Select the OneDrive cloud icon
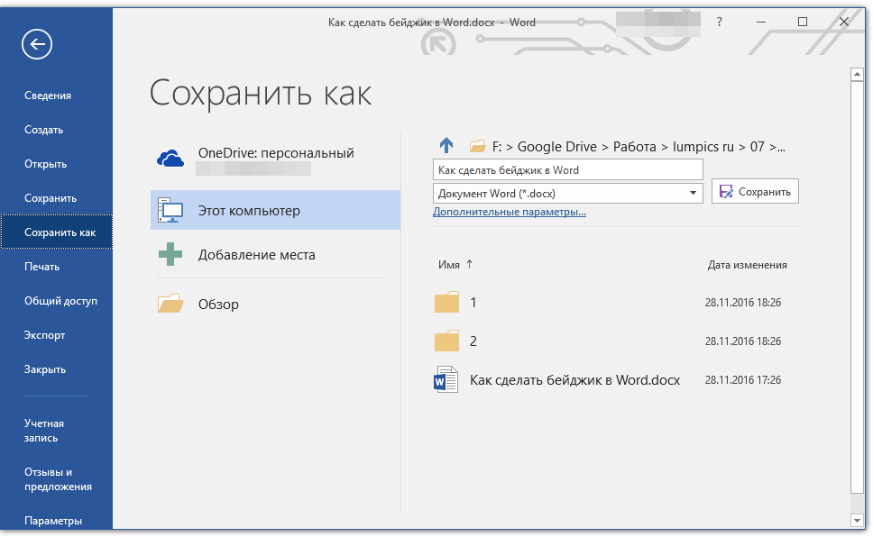Viewport: 873px width, 537px height. tap(170, 159)
